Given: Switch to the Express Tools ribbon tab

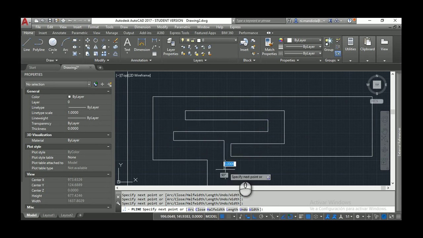Looking at the screenshot, I should [179, 33].
